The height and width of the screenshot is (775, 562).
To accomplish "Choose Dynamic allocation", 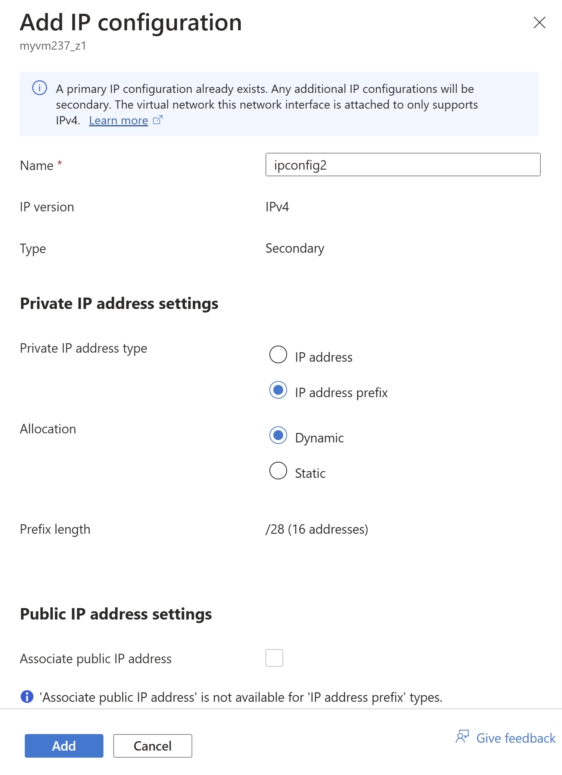I will tap(278, 435).
